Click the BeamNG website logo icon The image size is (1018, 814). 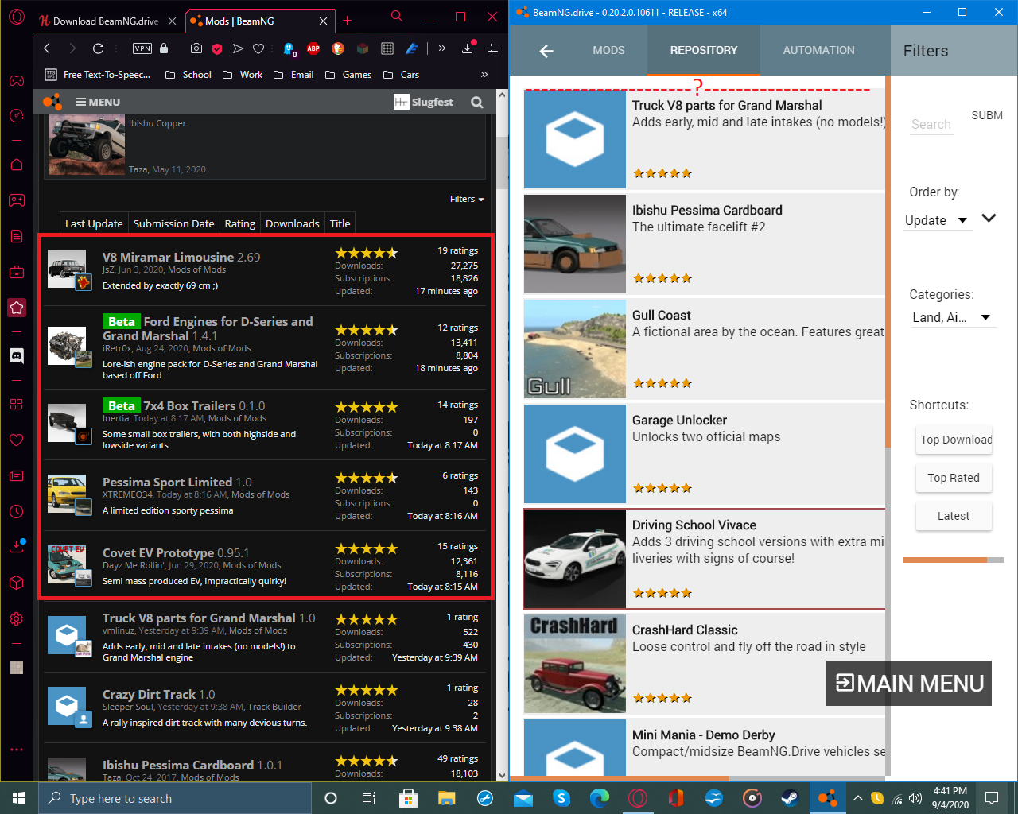tap(53, 102)
